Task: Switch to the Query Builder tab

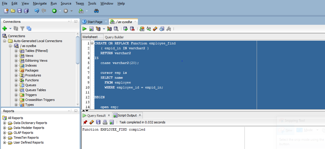Action: coord(114,37)
